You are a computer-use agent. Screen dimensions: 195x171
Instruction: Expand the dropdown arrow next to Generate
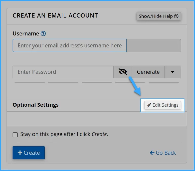point(173,72)
